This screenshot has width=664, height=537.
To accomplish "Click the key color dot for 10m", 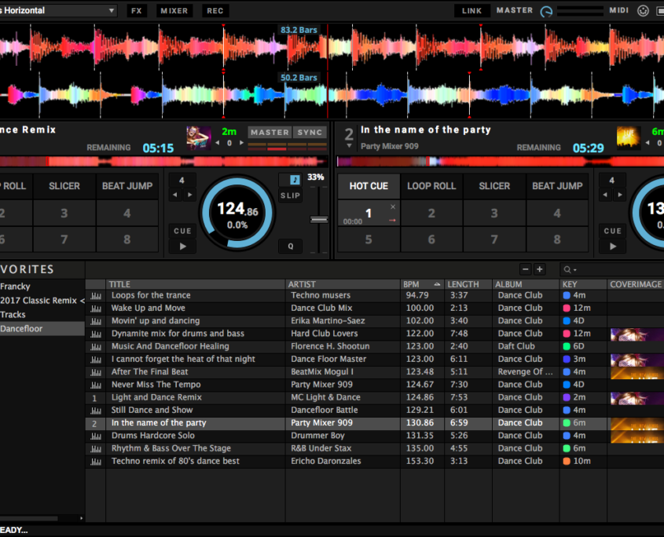I will [567, 462].
